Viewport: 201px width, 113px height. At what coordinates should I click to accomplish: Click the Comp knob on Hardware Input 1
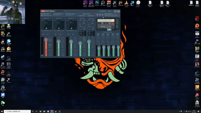(x=43, y=34)
